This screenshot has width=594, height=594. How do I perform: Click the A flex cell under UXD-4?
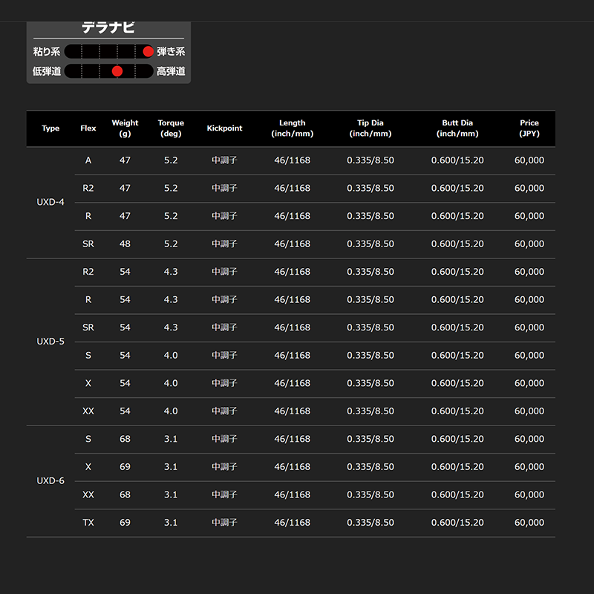click(x=88, y=160)
